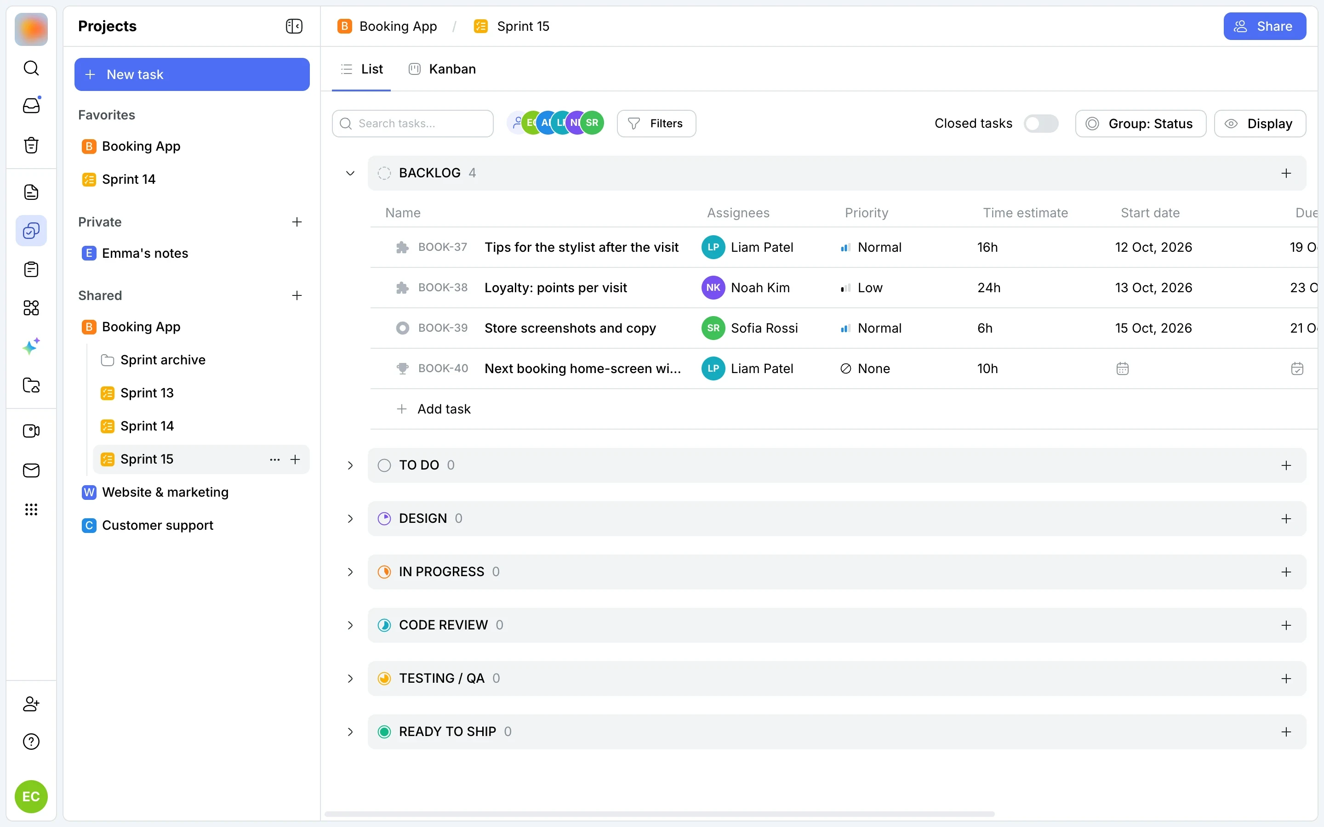Switch to the Kanban tab
This screenshot has height=827, width=1324.
coord(442,69)
